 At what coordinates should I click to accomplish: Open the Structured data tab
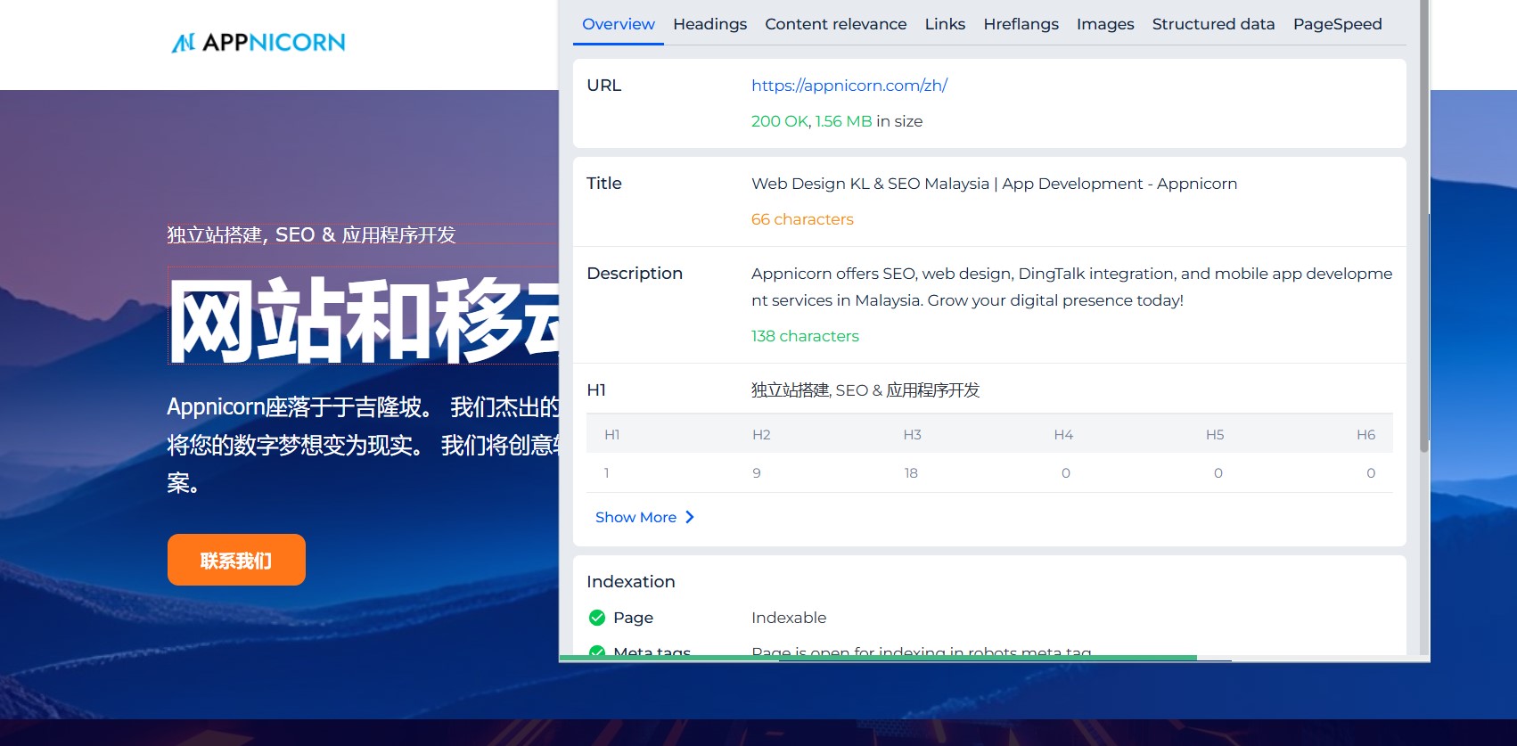[x=1213, y=24]
